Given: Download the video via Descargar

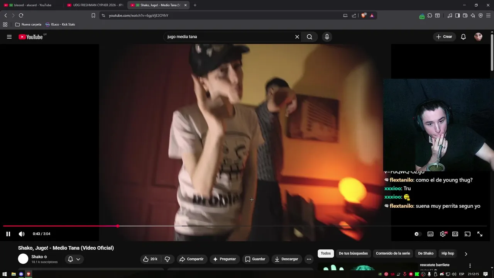Looking at the screenshot, I should coord(286,259).
